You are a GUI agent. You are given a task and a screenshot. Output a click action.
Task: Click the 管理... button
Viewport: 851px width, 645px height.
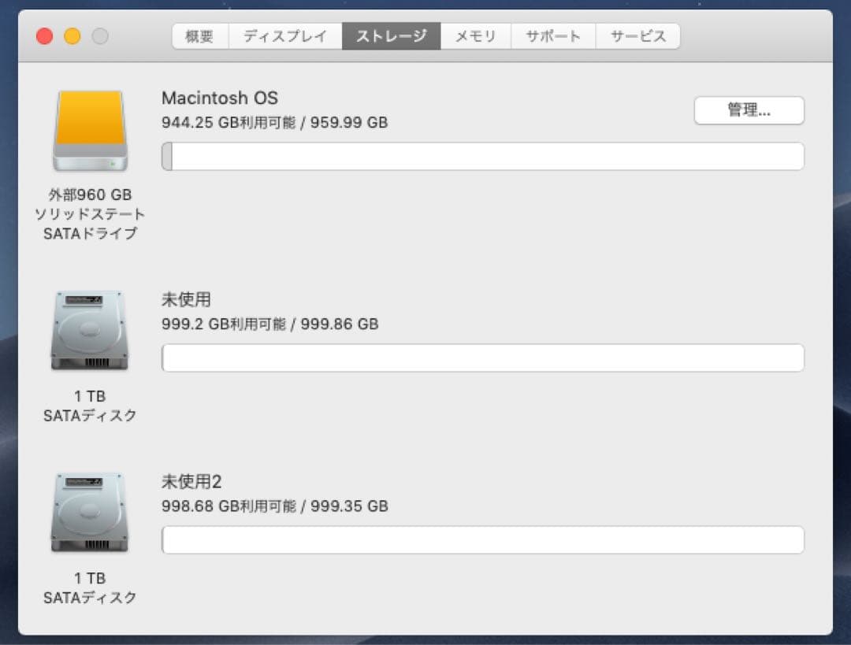coord(749,110)
